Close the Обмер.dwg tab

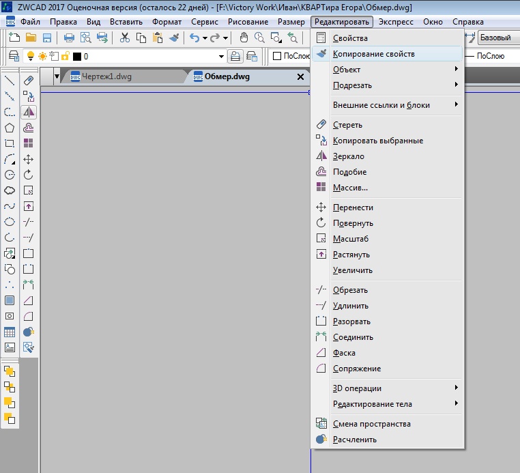[300, 77]
